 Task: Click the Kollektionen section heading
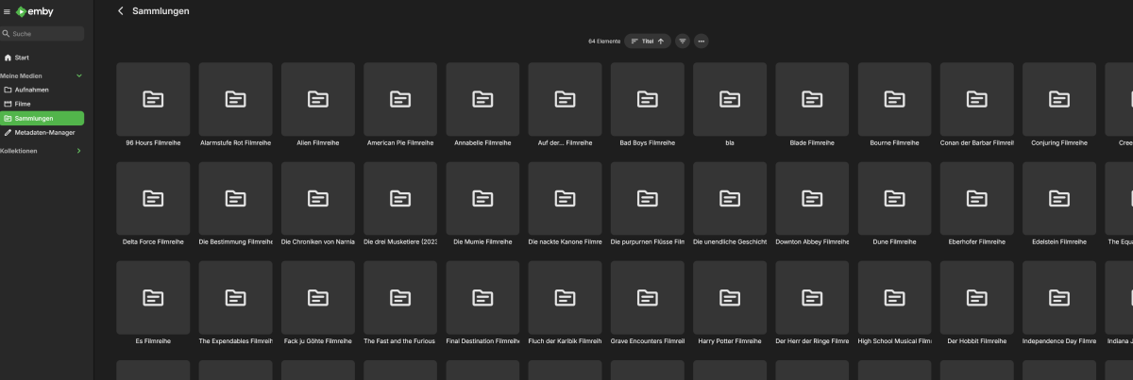point(19,150)
